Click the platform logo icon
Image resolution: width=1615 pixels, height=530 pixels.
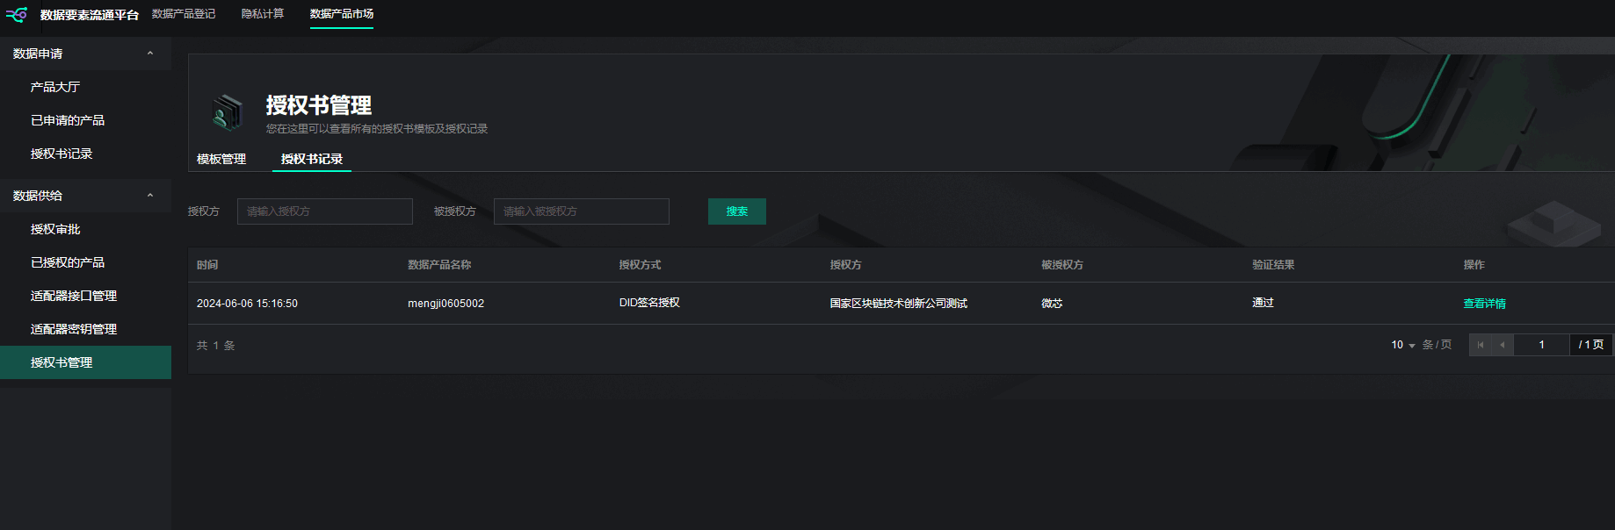coord(17,15)
